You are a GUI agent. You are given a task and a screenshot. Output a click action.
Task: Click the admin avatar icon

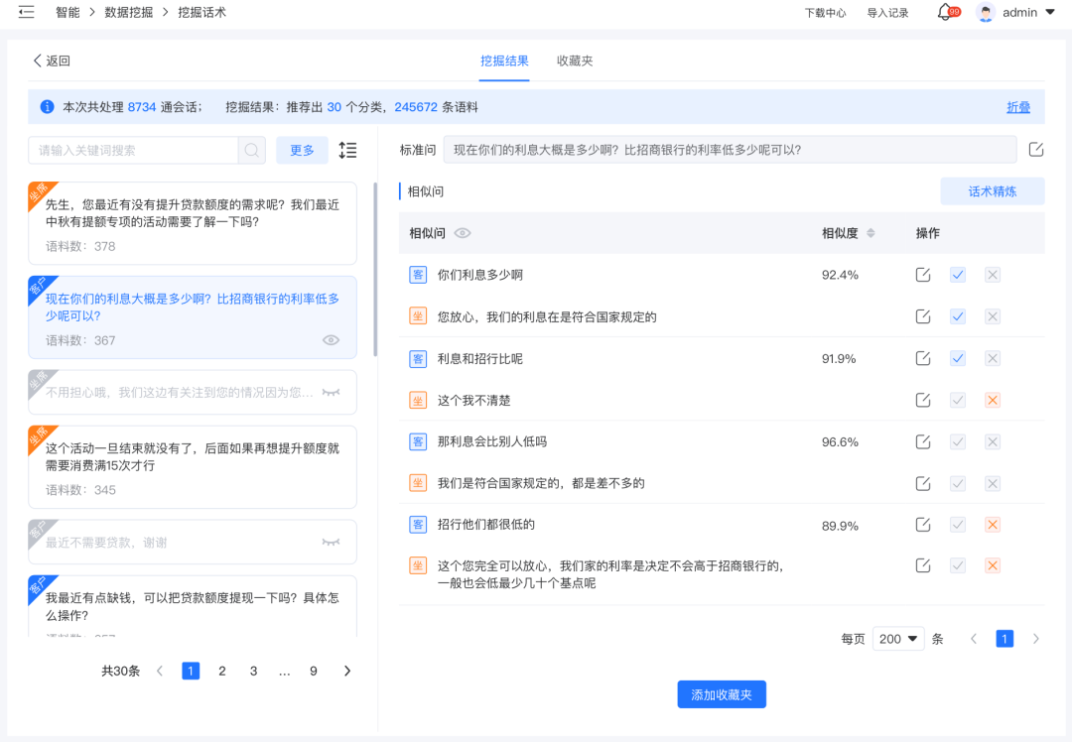point(985,12)
